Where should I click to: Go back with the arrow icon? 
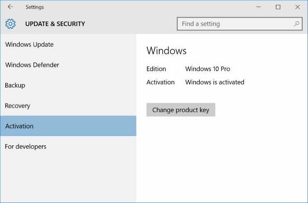(x=10, y=7)
